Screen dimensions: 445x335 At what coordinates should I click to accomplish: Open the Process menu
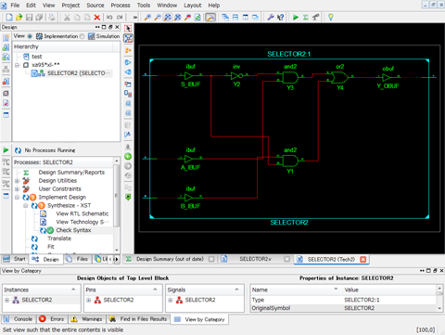tap(121, 6)
